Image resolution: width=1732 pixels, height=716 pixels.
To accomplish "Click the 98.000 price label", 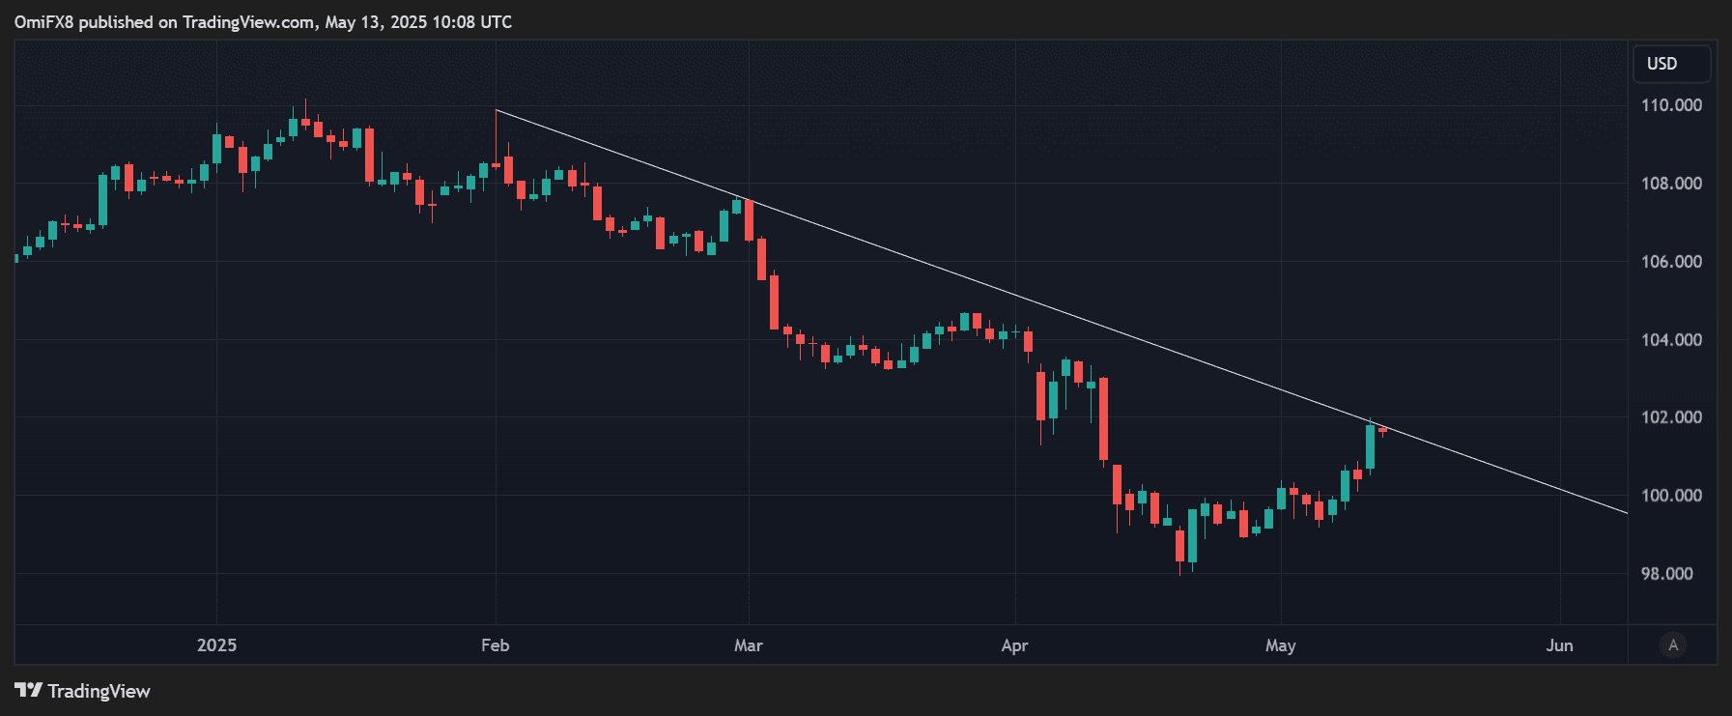I will coord(1667,574).
